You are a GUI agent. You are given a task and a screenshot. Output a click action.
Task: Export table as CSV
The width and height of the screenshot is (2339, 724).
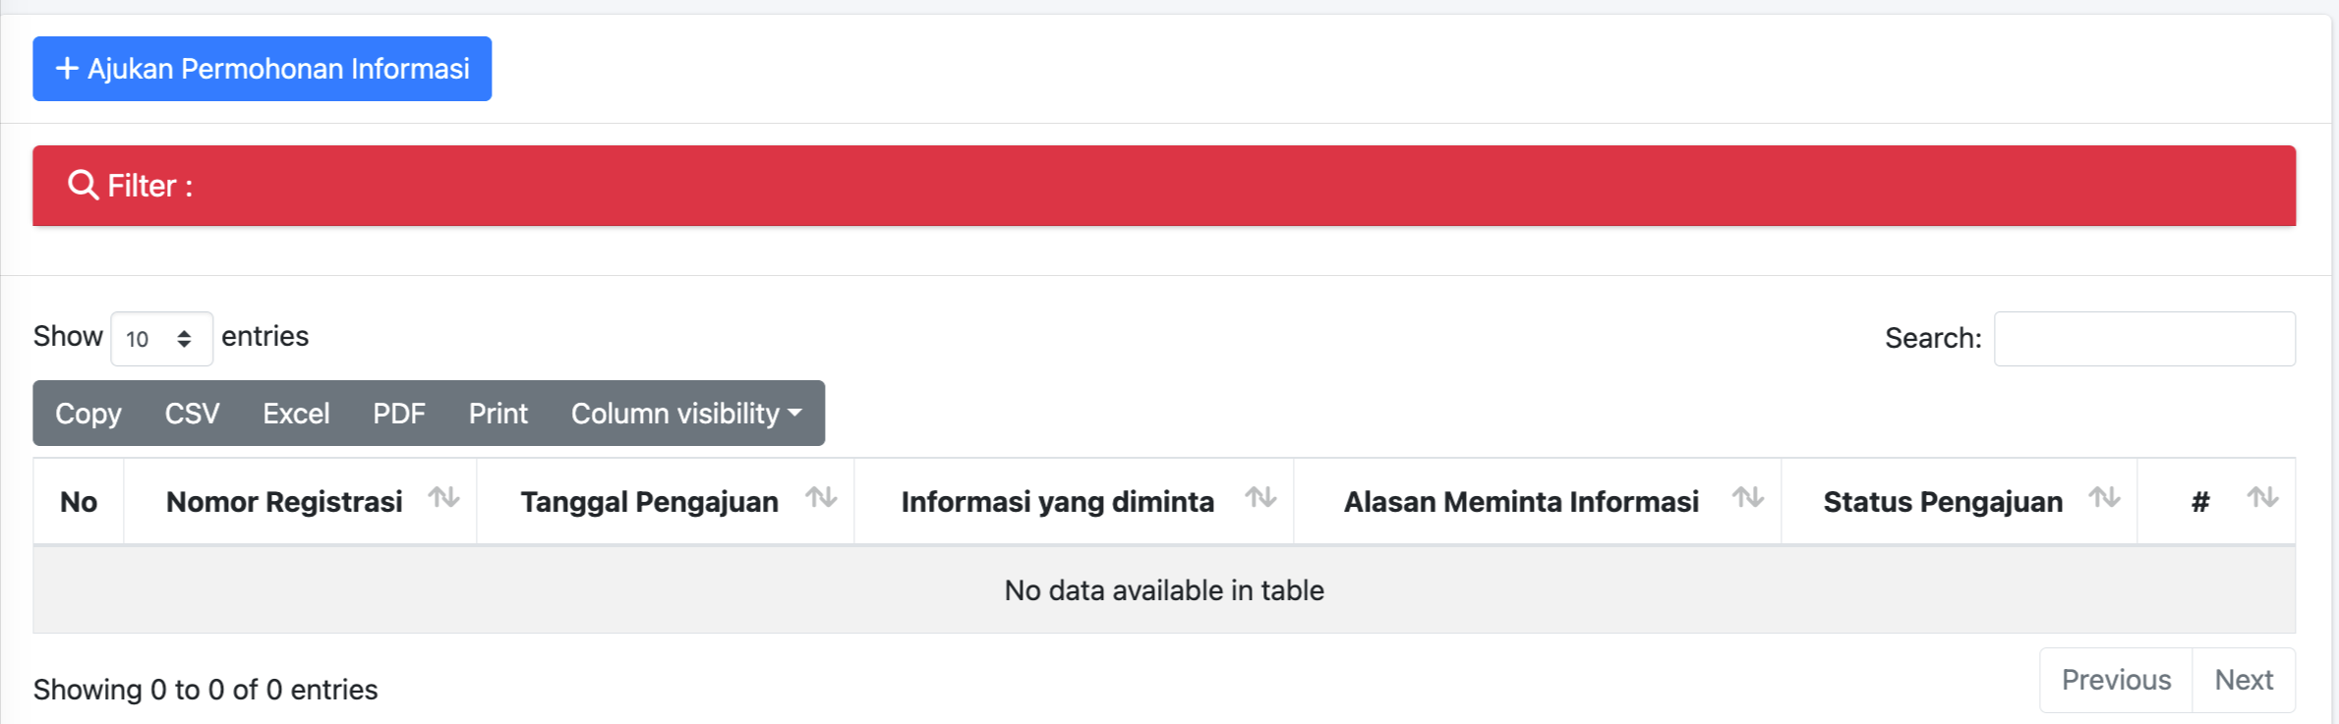[192, 414]
